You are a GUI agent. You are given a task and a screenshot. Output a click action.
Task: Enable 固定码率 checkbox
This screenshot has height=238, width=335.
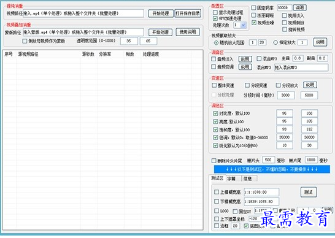(253, 8)
